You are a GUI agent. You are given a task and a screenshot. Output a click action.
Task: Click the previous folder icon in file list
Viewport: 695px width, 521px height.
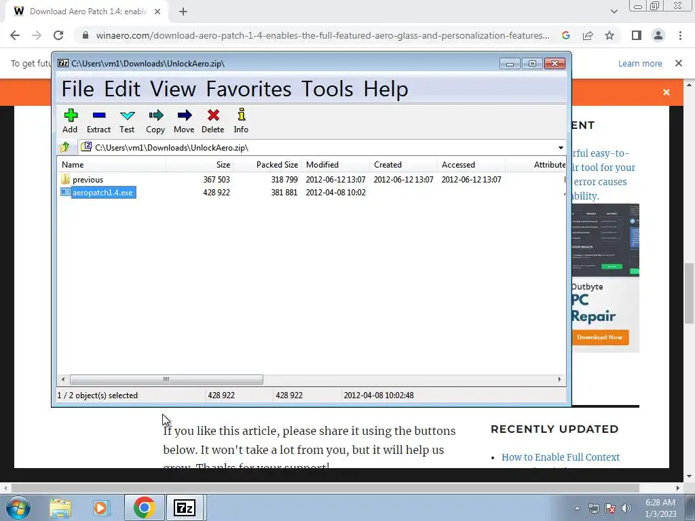click(66, 179)
